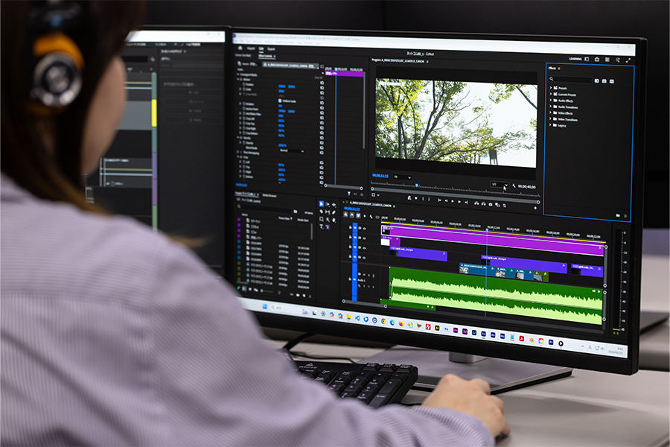The height and width of the screenshot is (447, 670).
Task: Open the playback resolution dropdown
Action: pos(500,184)
